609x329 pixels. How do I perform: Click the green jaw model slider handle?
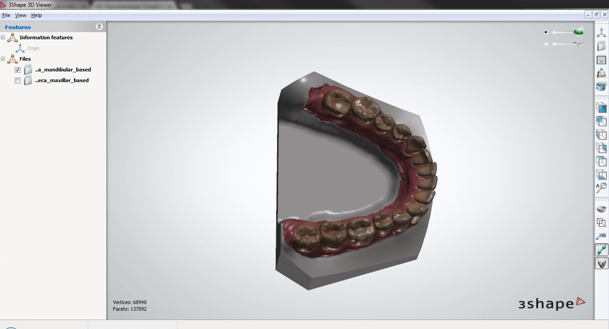click(x=578, y=31)
